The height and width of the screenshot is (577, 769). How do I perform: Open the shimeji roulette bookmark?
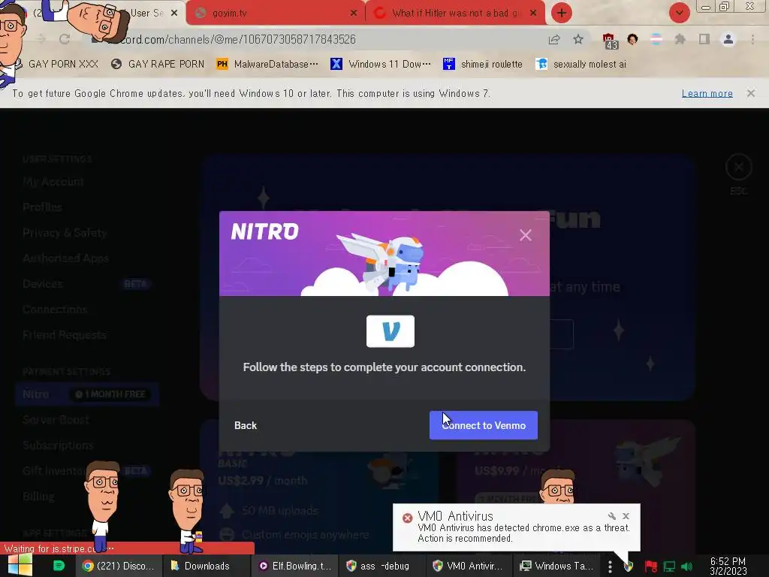483,64
